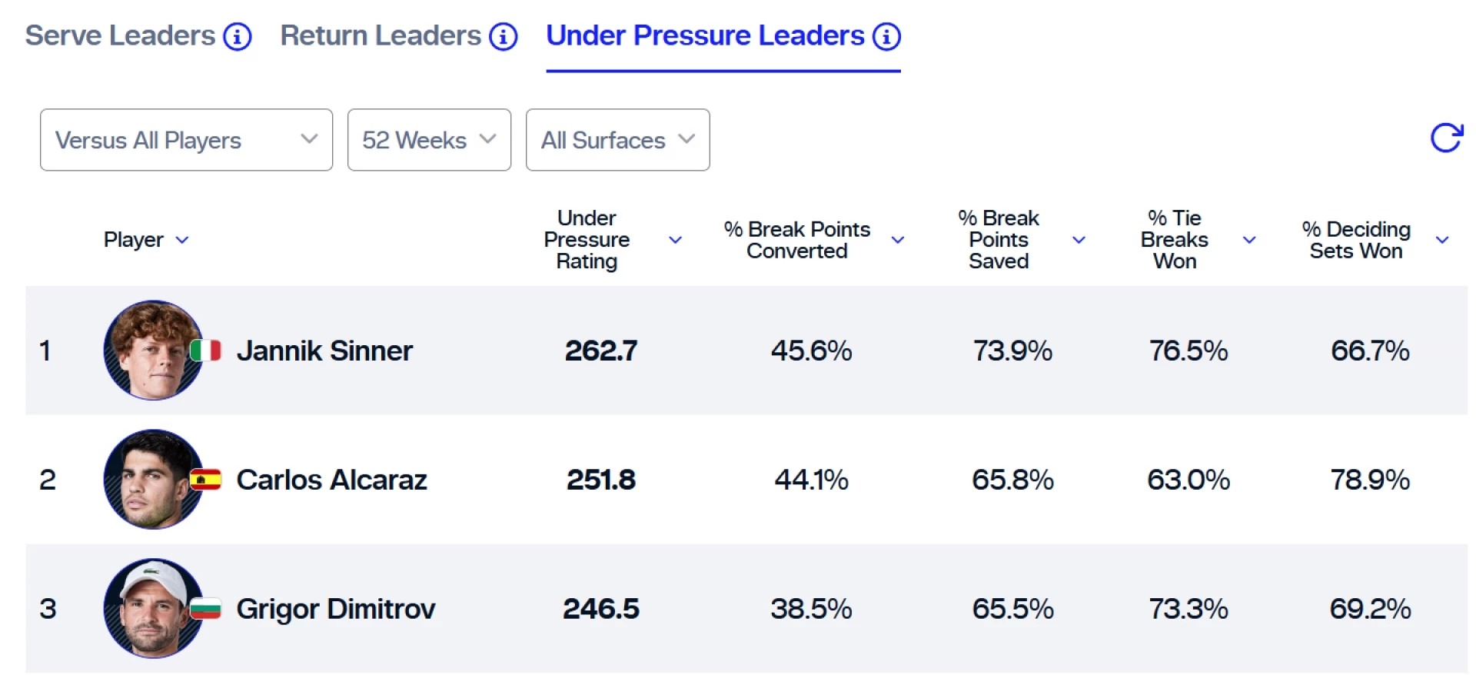Click the info icon beside Serve Leaders
Viewport: 1476px width, 675px height.
[x=238, y=36]
